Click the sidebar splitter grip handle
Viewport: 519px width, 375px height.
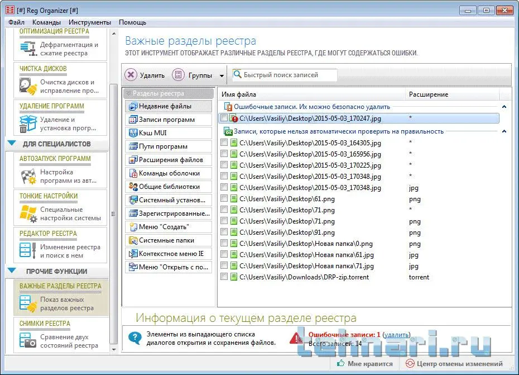[113, 214]
